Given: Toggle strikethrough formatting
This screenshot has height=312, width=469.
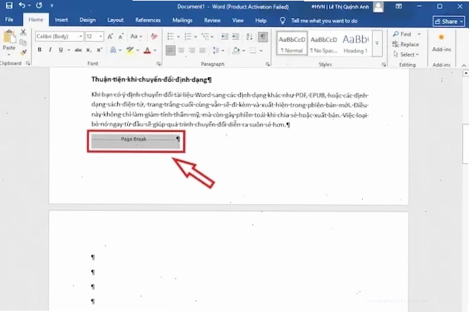Looking at the screenshot, I should pyautogui.click(x=78, y=50).
